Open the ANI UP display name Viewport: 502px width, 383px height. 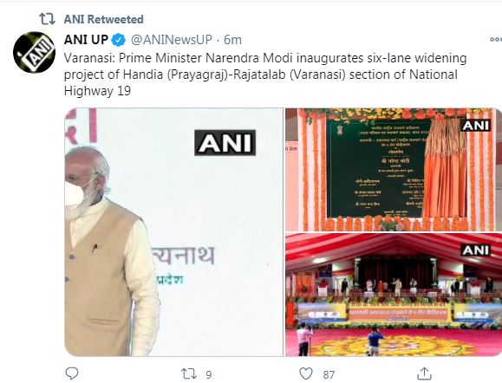point(86,40)
